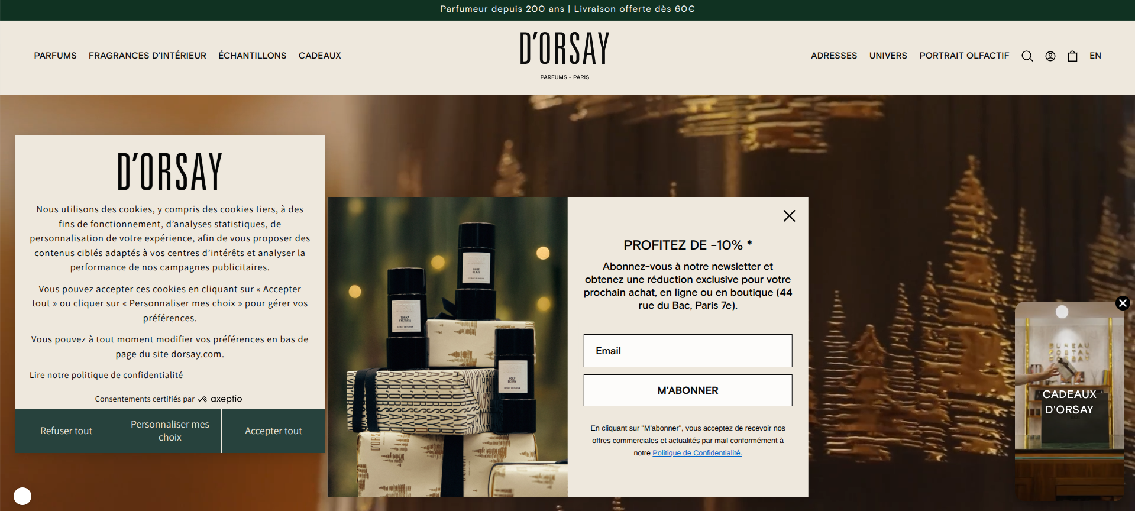The width and height of the screenshot is (1135, 511).
Task: Open the Échantillons menu item
Action: click(253, 56)
